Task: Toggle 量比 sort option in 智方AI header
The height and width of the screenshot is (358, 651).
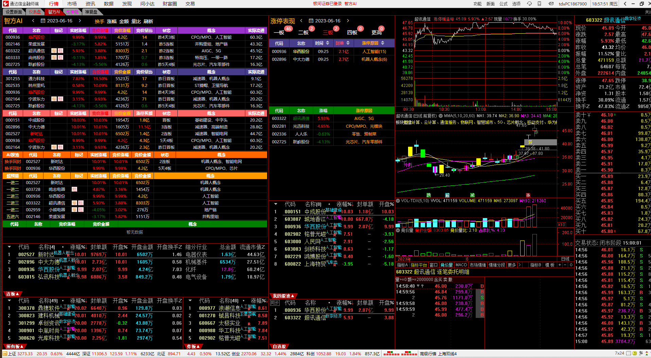Action: pos(136,21)
